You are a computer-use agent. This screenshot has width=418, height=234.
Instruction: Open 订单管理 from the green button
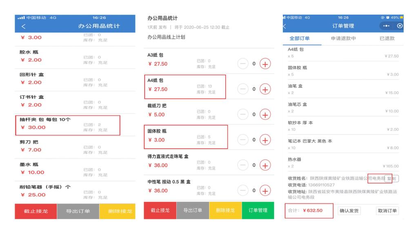point(258,210)
